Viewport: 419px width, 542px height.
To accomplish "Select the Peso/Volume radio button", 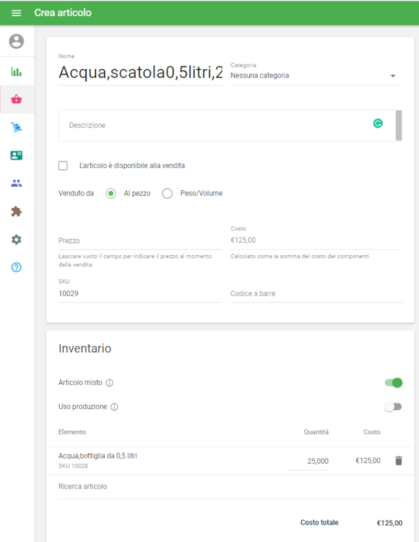I will 167,193.
